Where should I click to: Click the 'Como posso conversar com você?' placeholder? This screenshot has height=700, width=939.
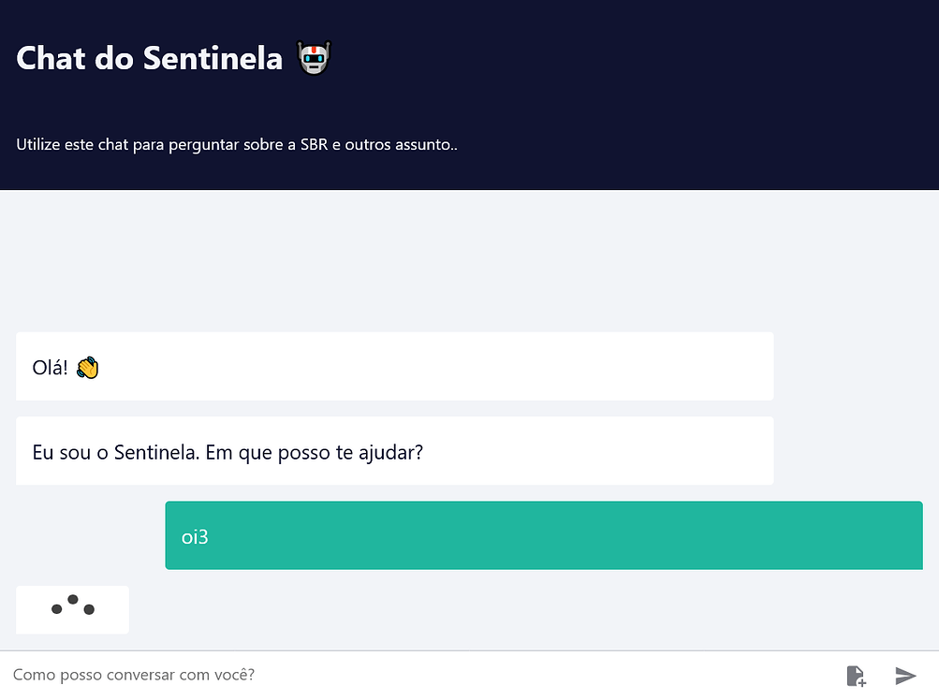[x=135, y=675]
